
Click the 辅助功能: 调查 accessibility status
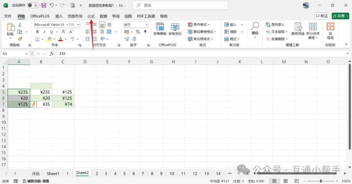pyautogui.click(x=36, y=181)
